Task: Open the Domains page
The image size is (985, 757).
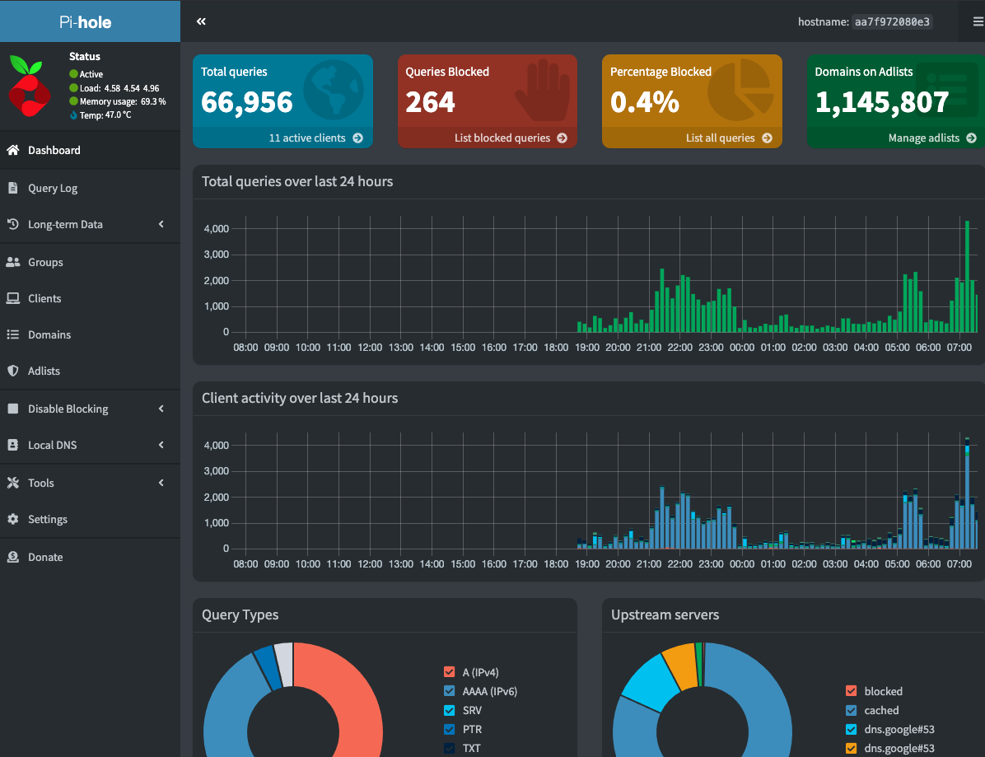Action: pyautogui.click(x=90, y=334)
